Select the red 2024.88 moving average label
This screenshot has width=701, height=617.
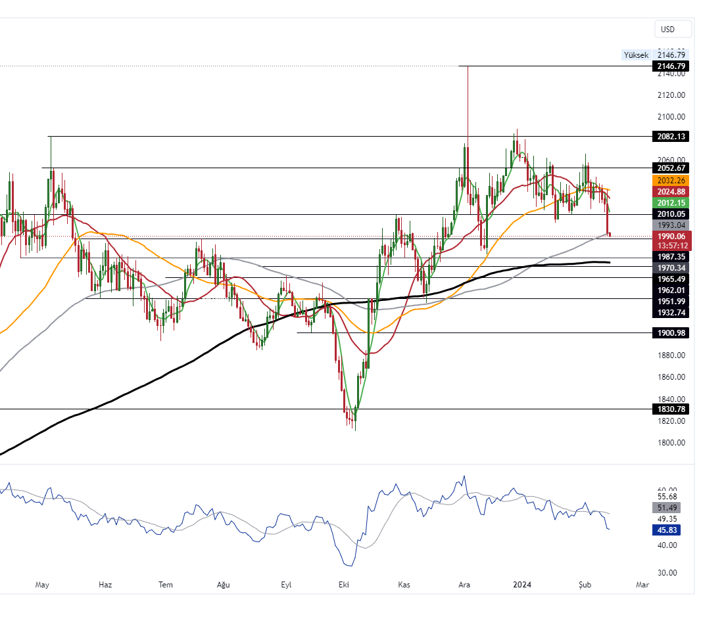(671, 191)
